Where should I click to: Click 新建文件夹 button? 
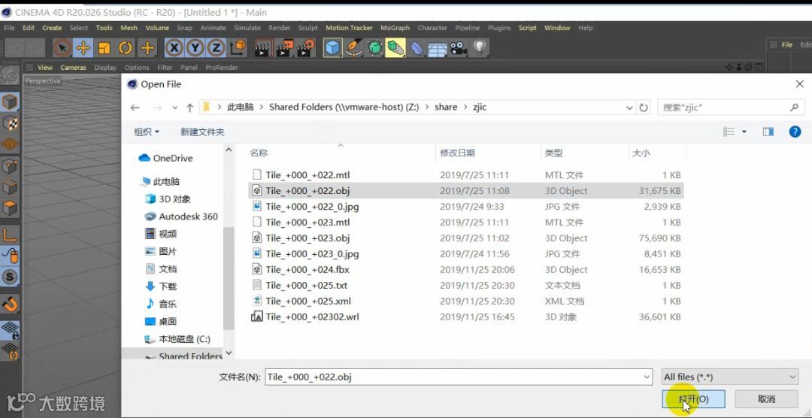click(202, 132)
